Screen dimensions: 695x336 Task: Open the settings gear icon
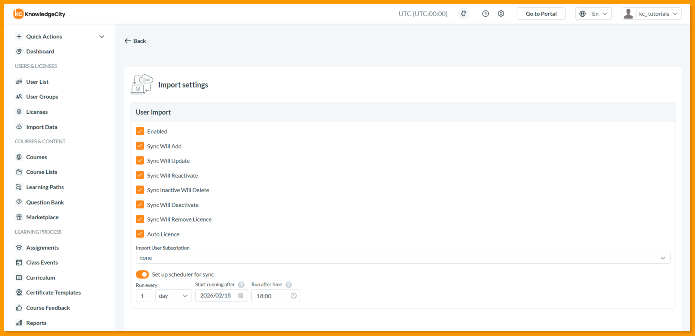(501, 14)
